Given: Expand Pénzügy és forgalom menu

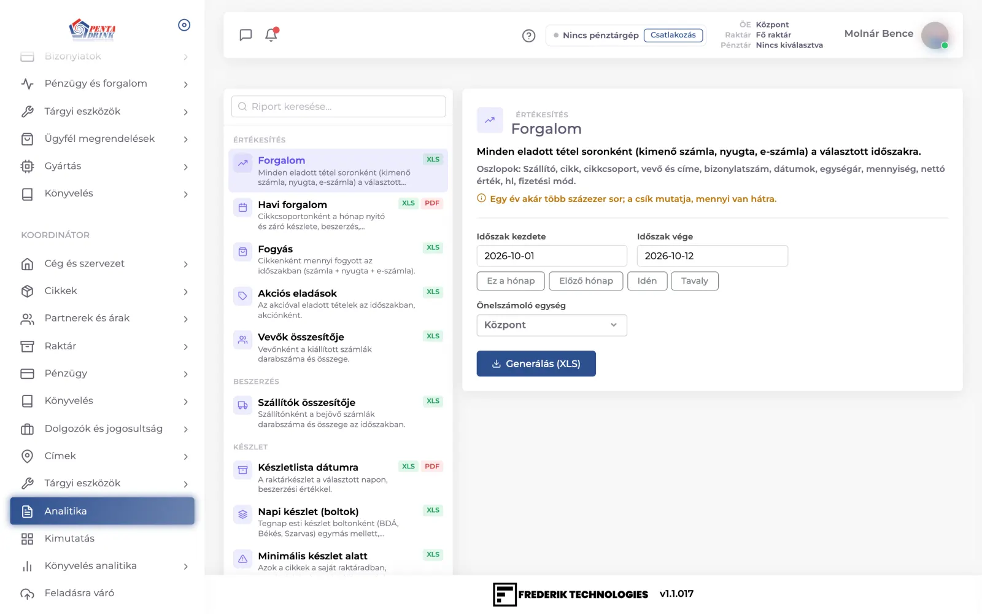Looking at the screenshot, I should coord(102,84).
